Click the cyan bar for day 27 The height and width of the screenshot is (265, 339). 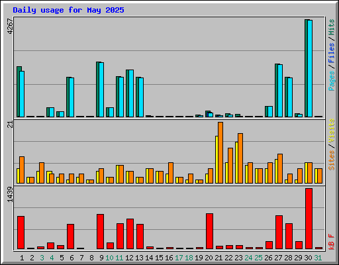[280, 91]
